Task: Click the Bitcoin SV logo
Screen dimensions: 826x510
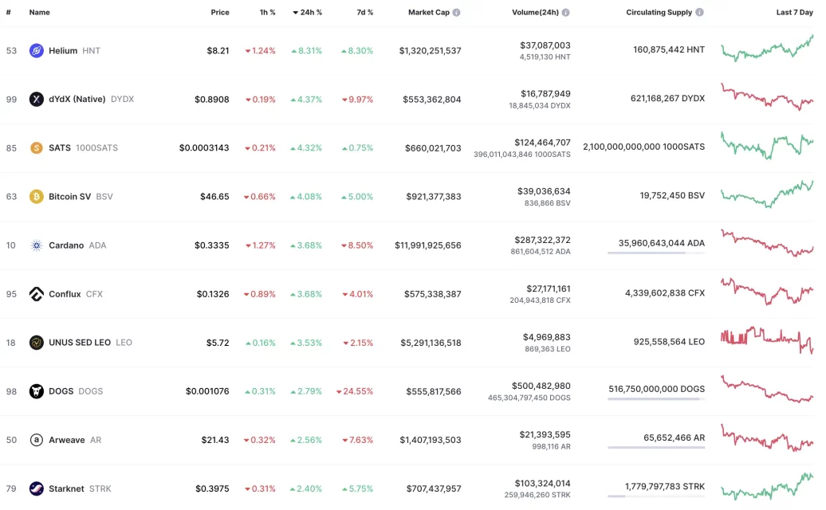Action: tap(35, 196)
